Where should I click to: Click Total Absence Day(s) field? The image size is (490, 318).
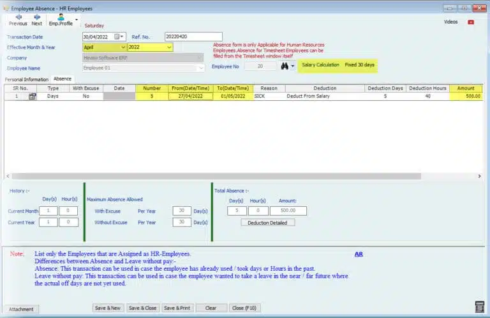point(237,211)
